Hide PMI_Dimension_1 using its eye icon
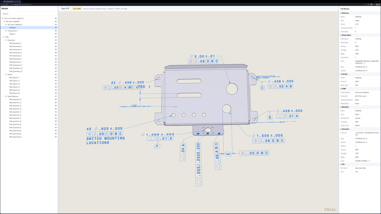Viewport: 381px width, 214px height. pos(56,43)
